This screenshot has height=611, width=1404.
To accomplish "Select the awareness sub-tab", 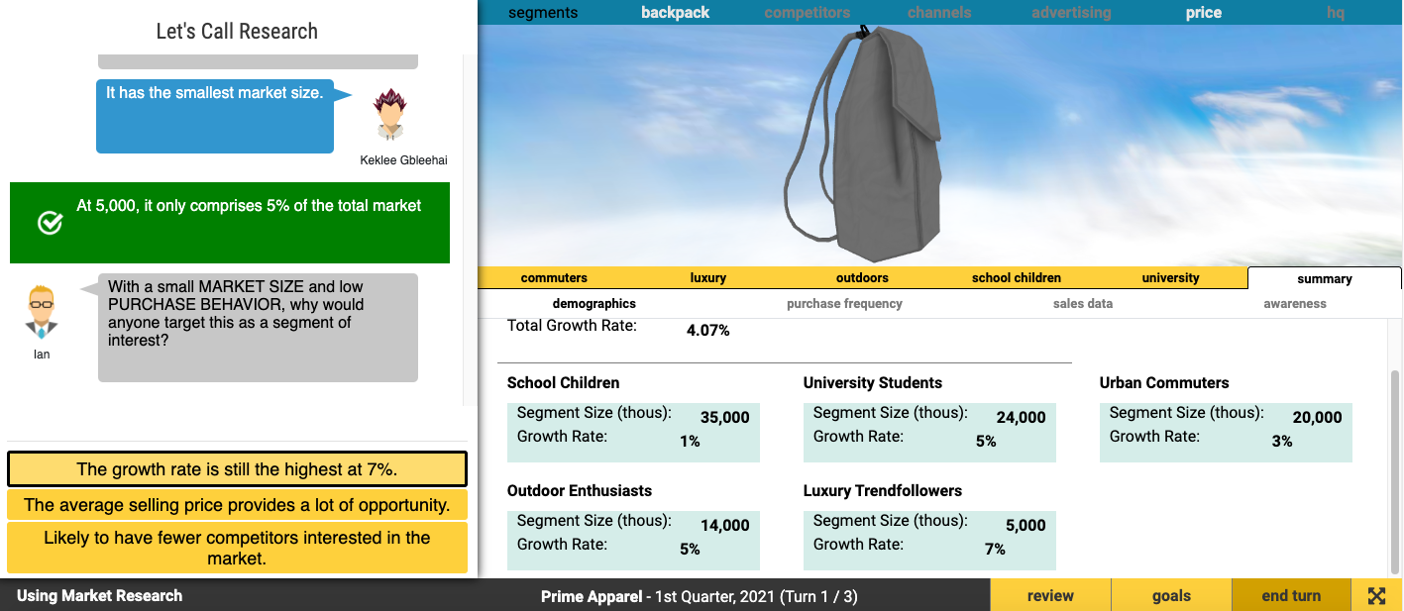I will coord(1295,304).
